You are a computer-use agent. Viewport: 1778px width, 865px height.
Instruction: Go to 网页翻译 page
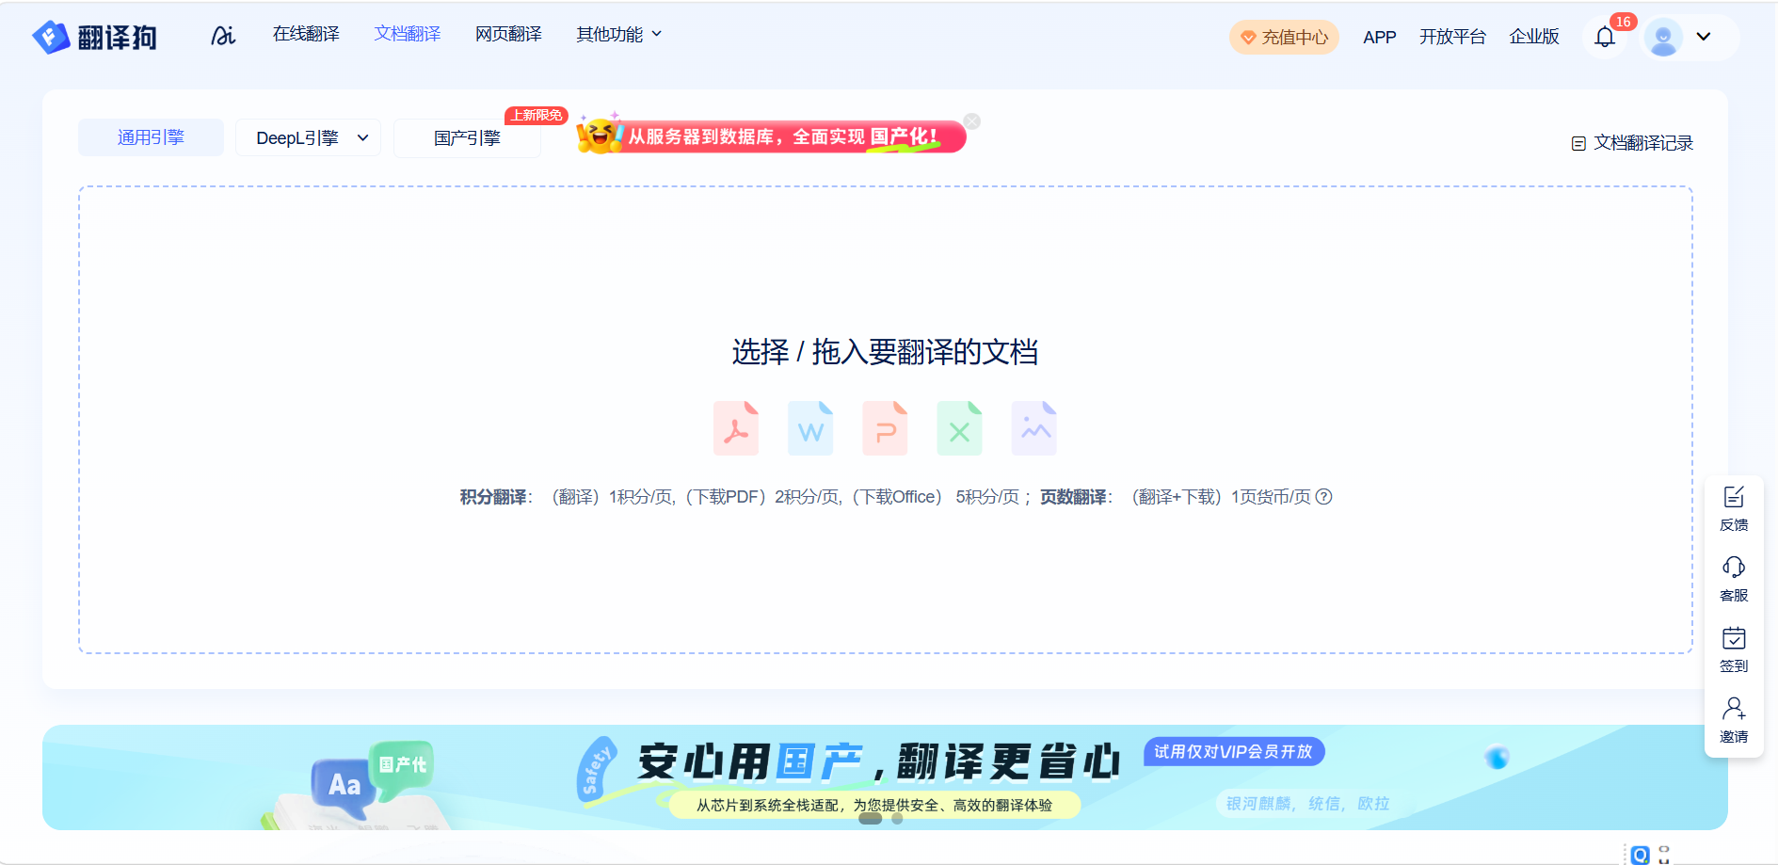tap(508, 35)
